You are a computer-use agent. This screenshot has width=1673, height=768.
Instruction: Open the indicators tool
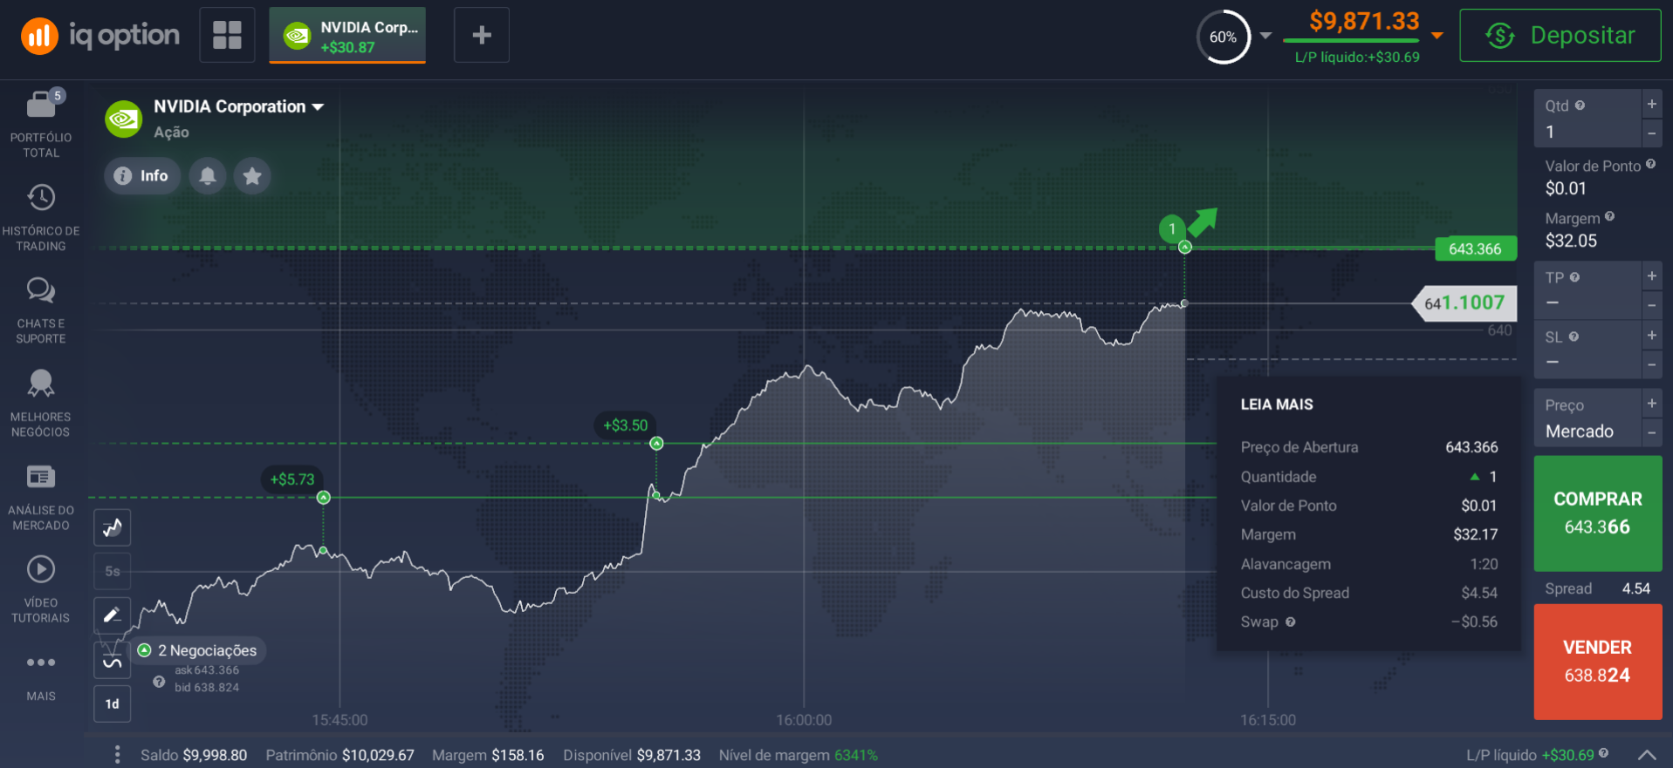[x=113, y=660]
